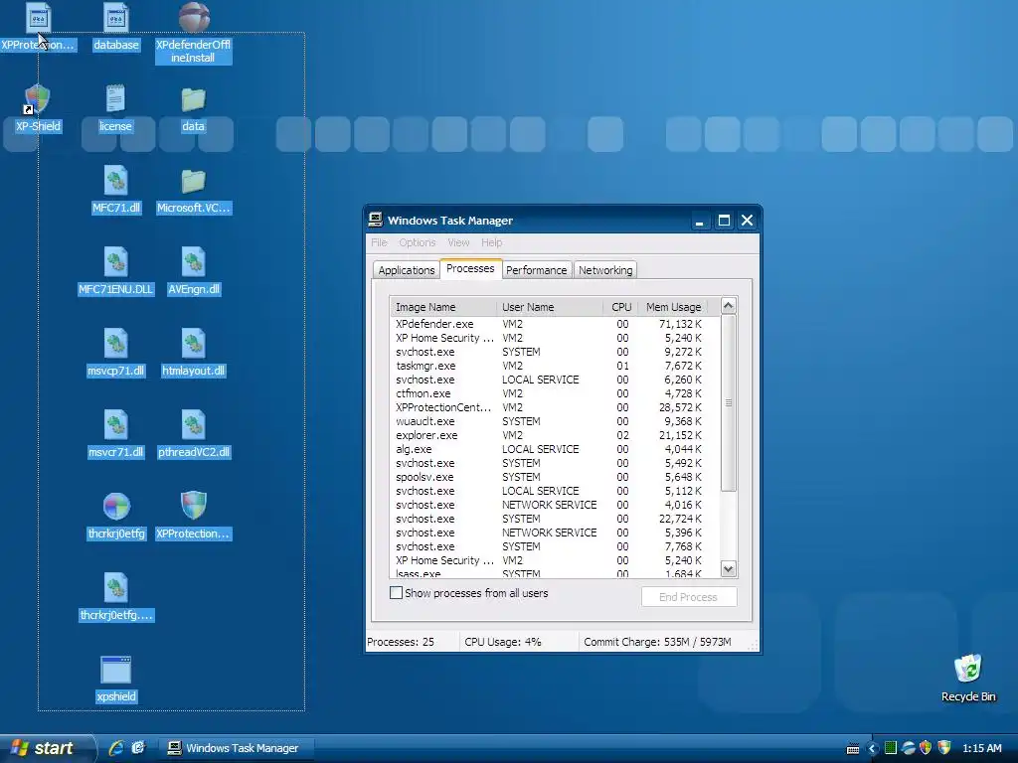Screen dimensions: 1018x763
Task: Launch Internet Explorer from quick launch
Action: [x=116, y=748]
